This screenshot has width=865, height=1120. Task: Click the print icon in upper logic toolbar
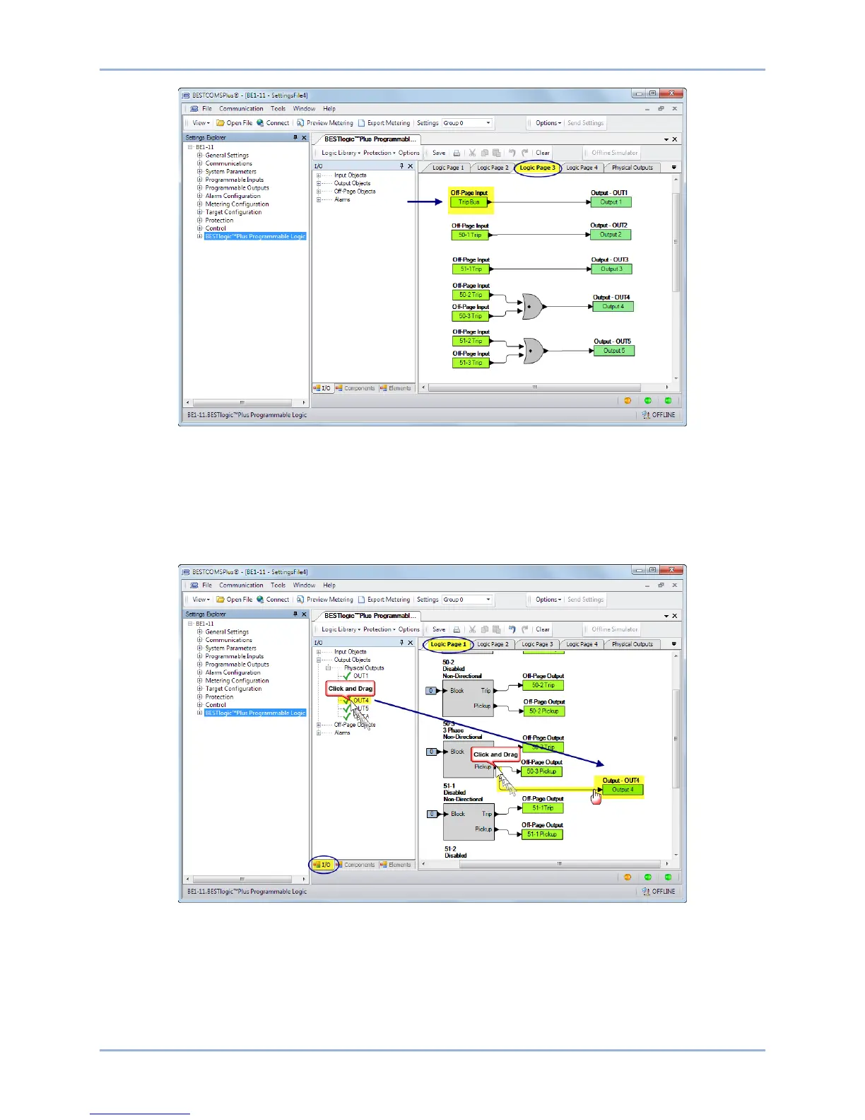coord(457,153)
